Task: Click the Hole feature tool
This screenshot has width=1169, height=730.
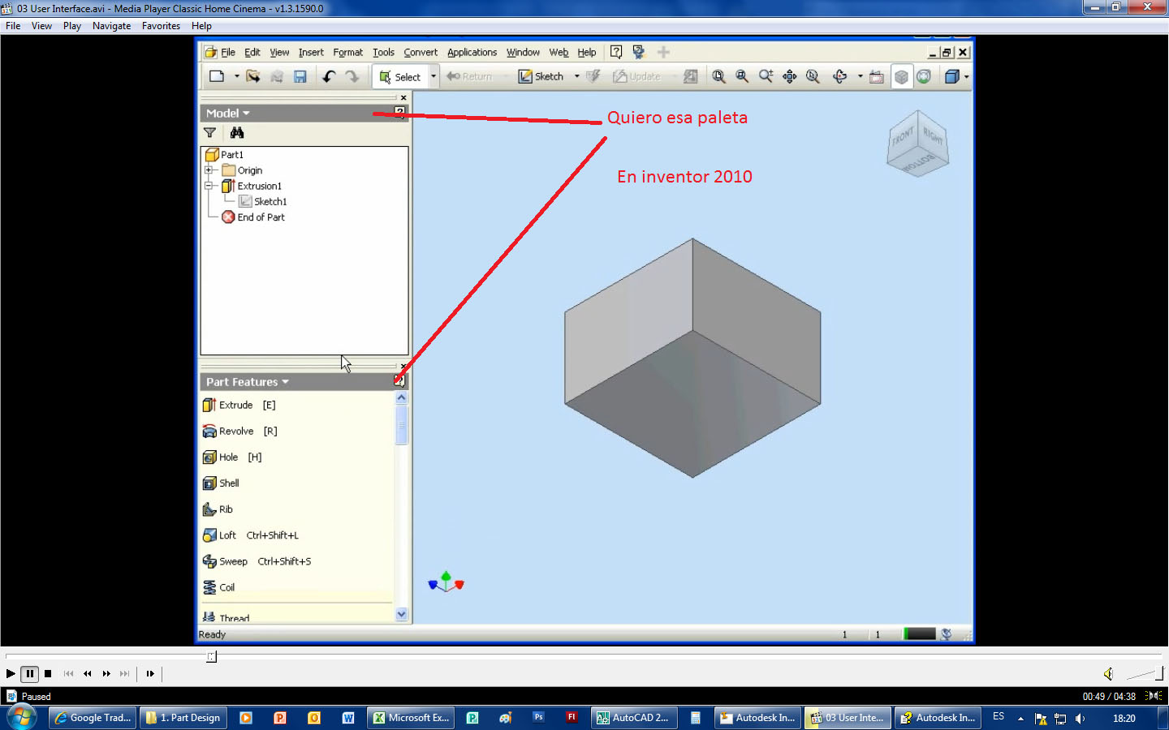Action: 232,457
